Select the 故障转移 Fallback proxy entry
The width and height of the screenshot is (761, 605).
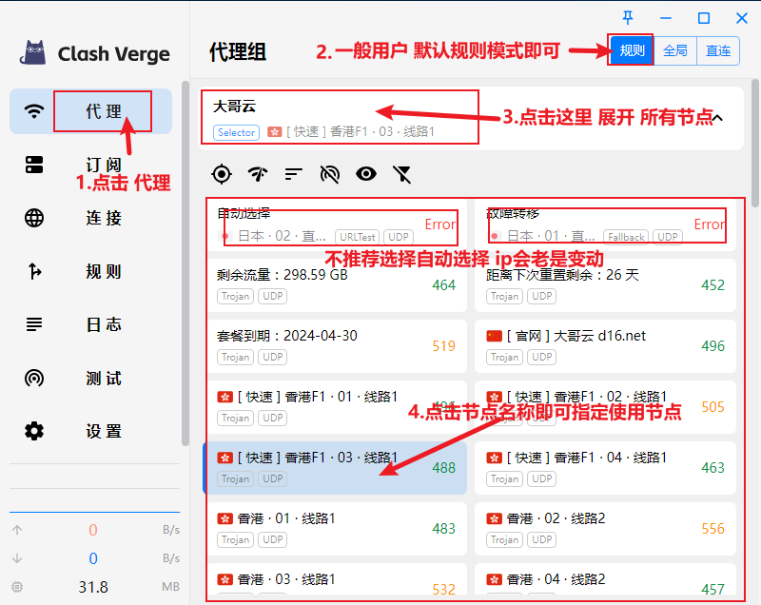click(x=605, y=224)
